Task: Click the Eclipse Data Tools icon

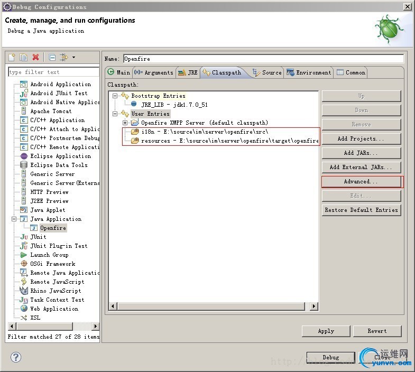Action: 24,165
